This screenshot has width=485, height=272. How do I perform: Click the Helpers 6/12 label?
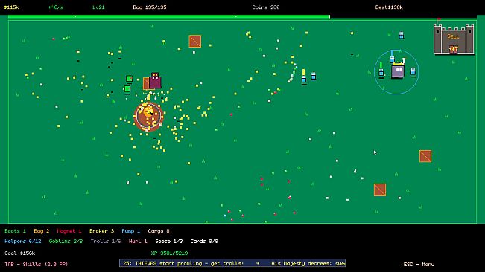coord(23,242)
